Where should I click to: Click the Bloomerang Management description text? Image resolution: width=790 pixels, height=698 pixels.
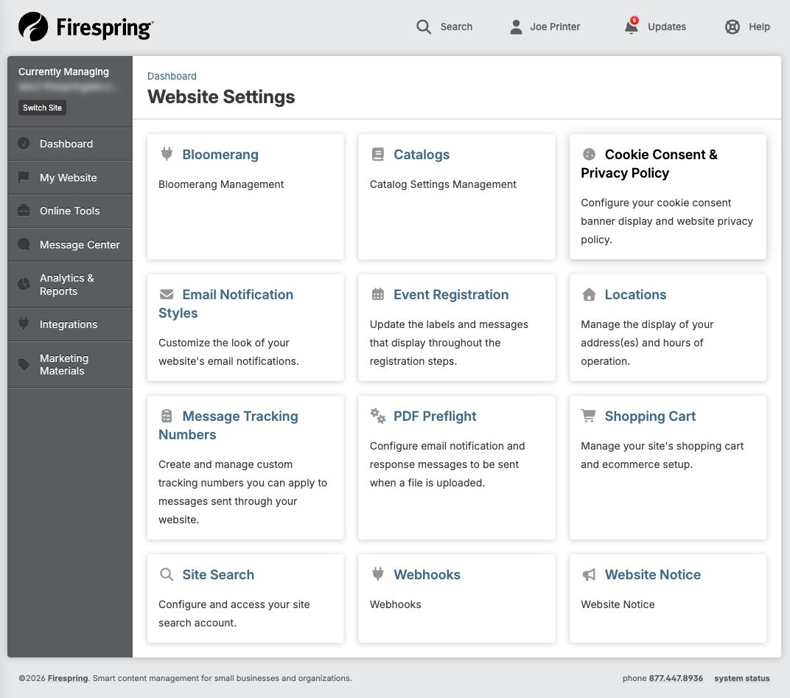(220, 184)
